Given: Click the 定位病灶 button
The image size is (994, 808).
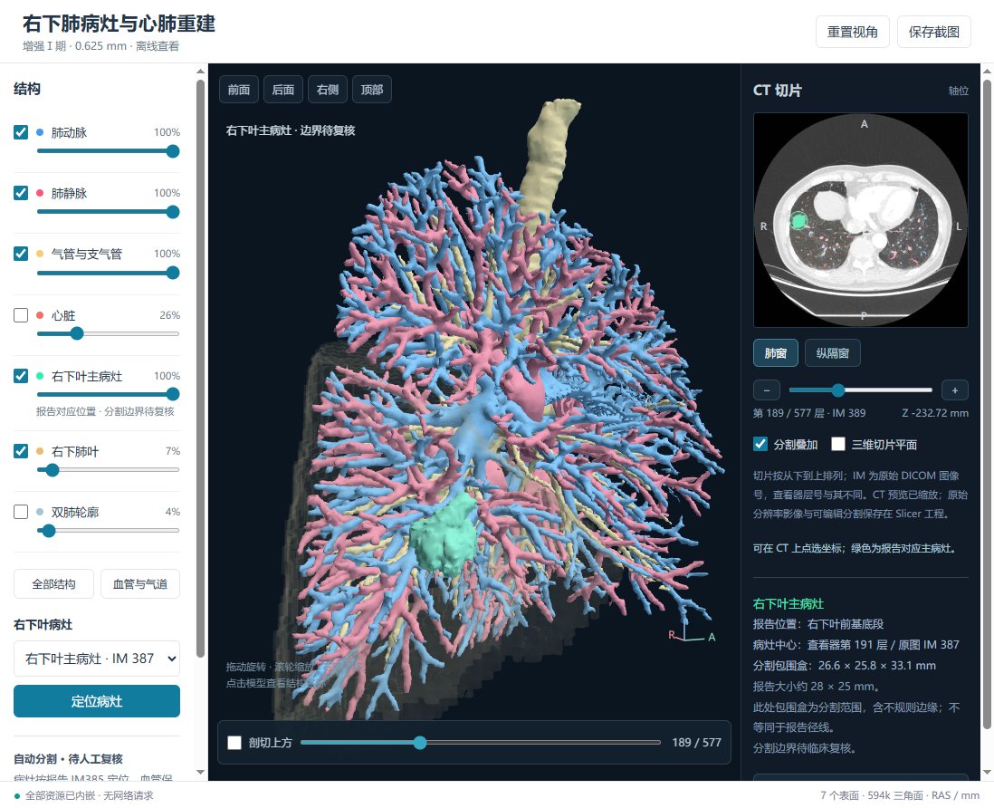Looking at the screenshot, I should [x=97, y=701].
